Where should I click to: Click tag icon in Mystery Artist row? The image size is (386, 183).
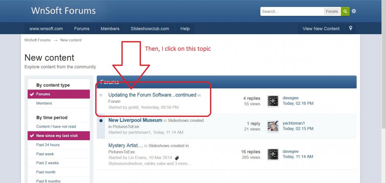point(177,158)
